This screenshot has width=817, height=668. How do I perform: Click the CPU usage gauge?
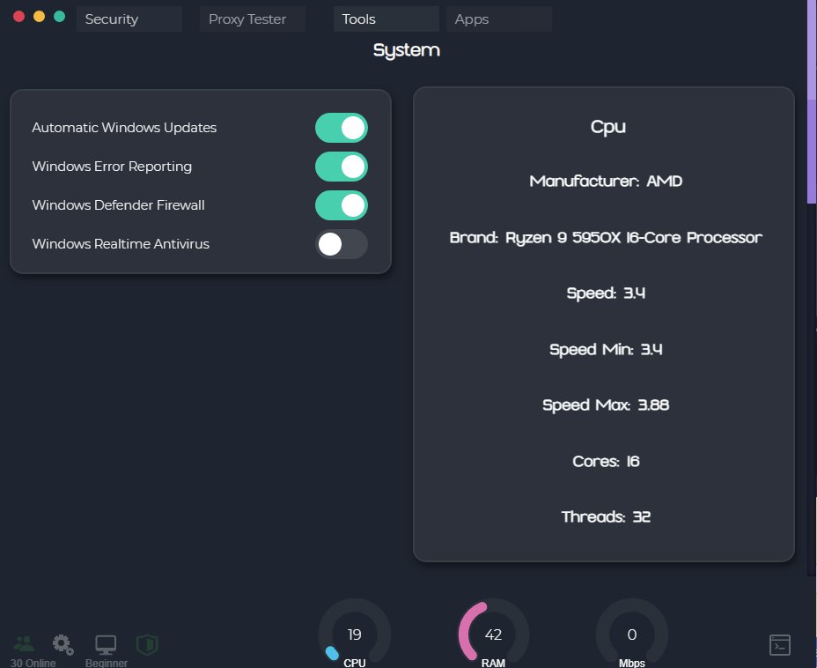coord(354,633)
